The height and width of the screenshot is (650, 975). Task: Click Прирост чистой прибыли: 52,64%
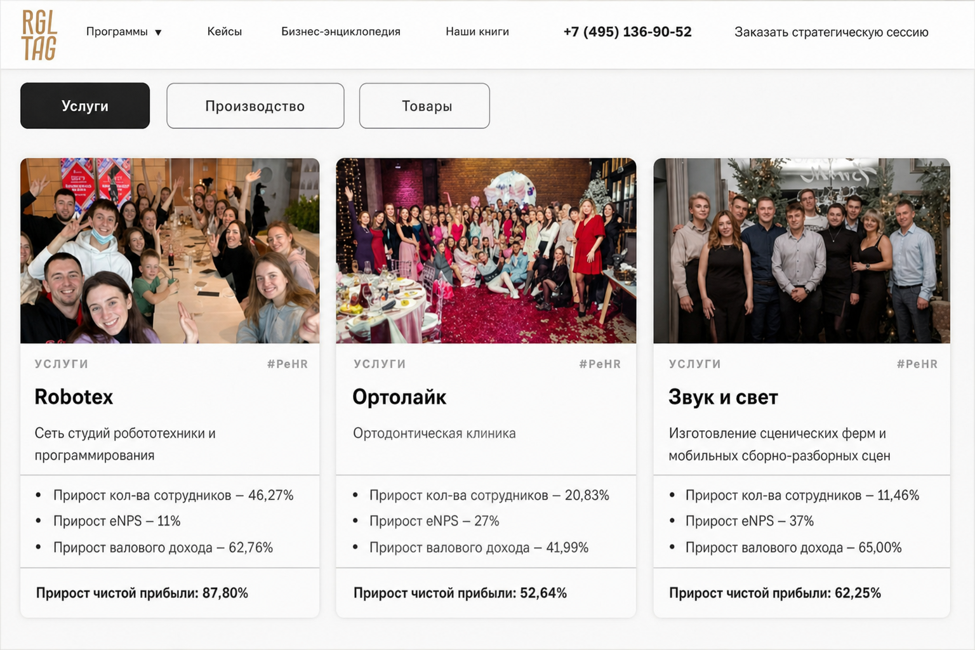460,593
